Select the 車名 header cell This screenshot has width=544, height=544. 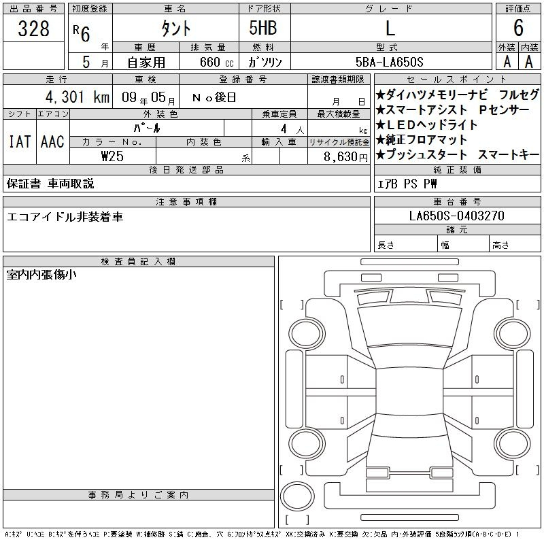click(x=175, y=9)
